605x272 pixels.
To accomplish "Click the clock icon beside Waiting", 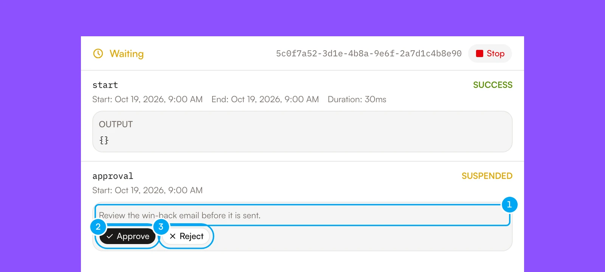I will click(x=98, y=54).
